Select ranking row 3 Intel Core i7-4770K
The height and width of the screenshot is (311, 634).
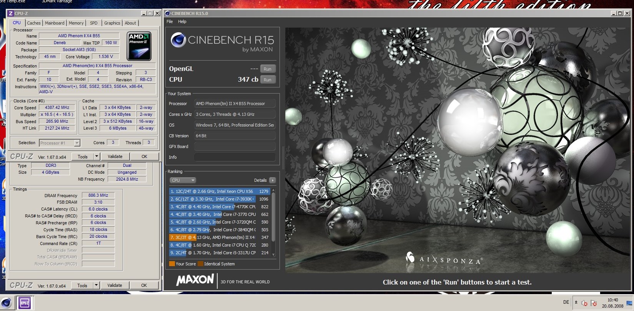point(219,207)
